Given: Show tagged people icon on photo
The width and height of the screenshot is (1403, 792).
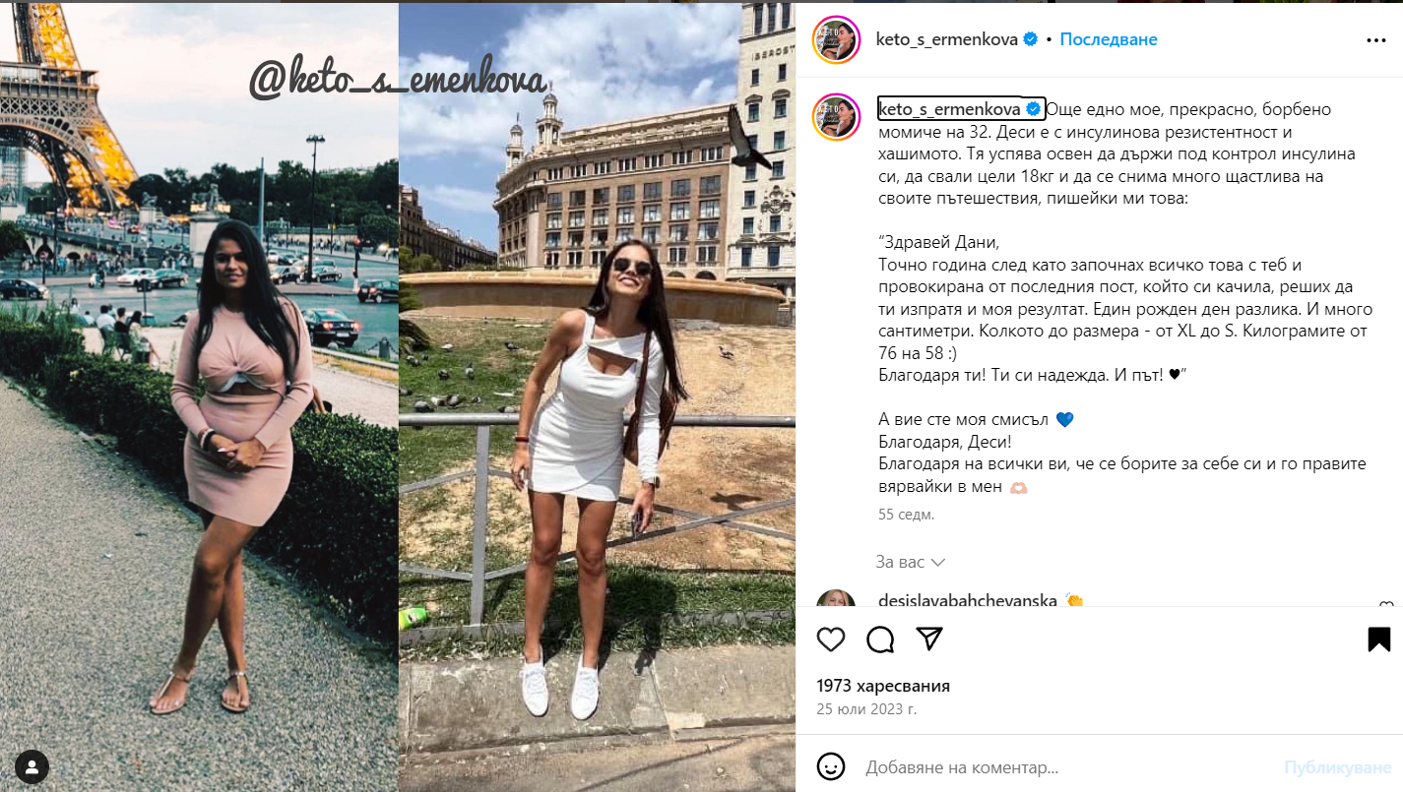Looking at the screenshot, I should pyautogui.click(x=32, y=765).
